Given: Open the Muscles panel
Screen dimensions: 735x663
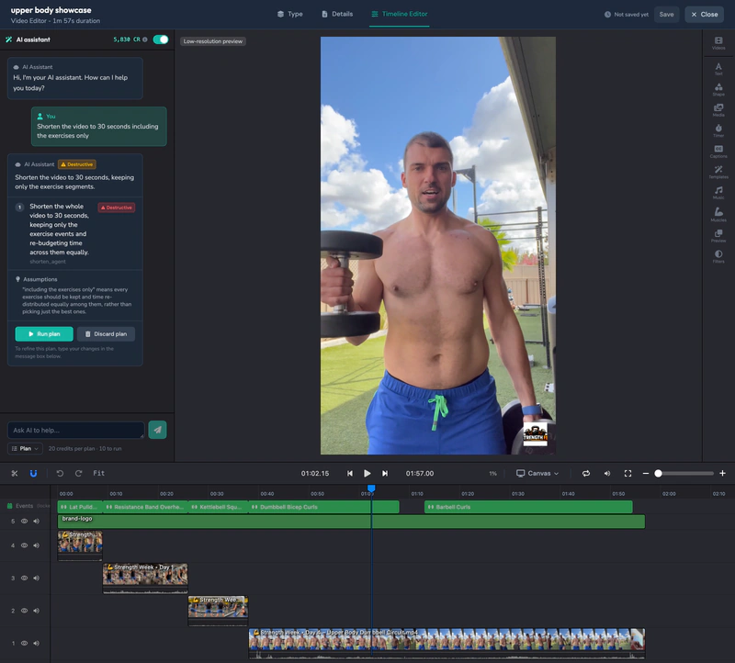Looking at the screenshot, I should pyautogui.click(x=718, y=214).
